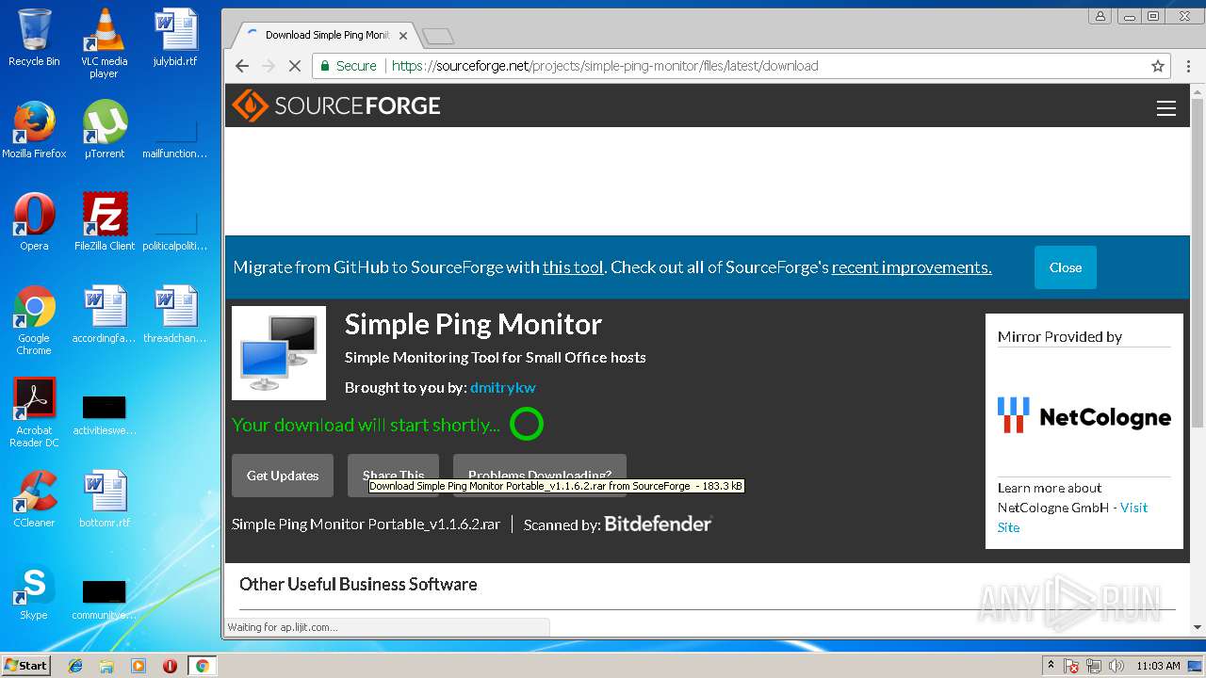
Task: Open Chrome user profile icon
Action: pyautogui.click(x=1100, y=16)
